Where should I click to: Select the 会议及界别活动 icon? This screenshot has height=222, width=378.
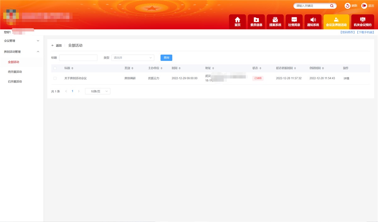point(336,21)
